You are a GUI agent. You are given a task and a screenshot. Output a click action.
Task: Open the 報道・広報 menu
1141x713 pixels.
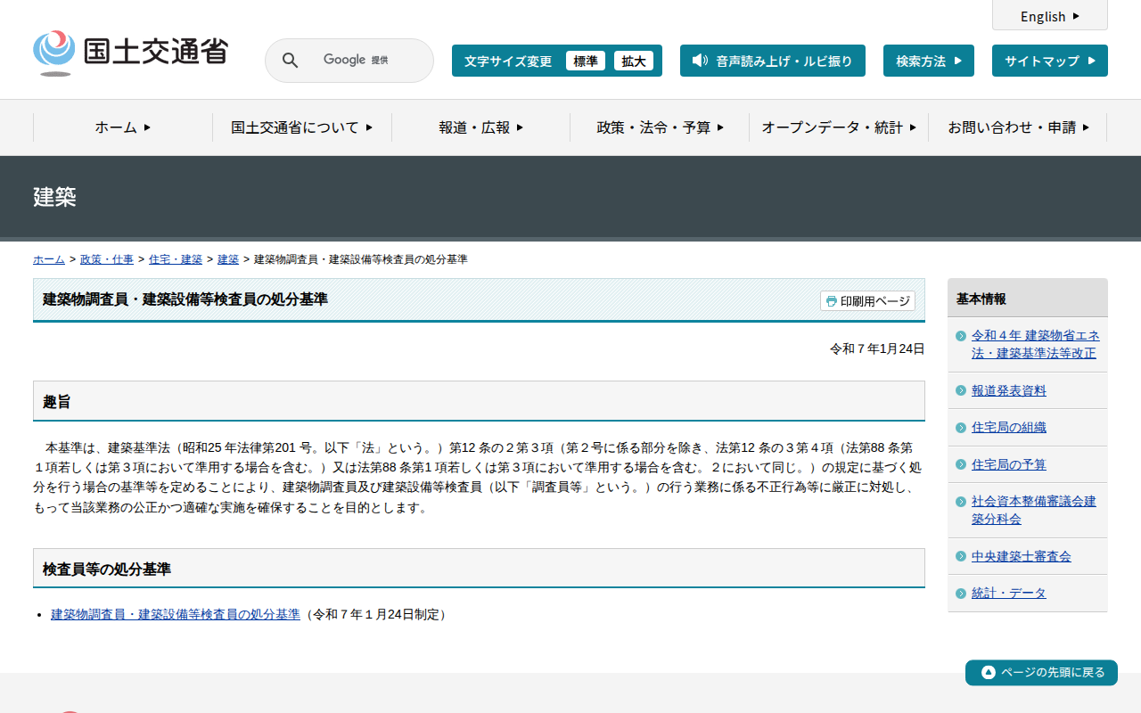(481, 127)
